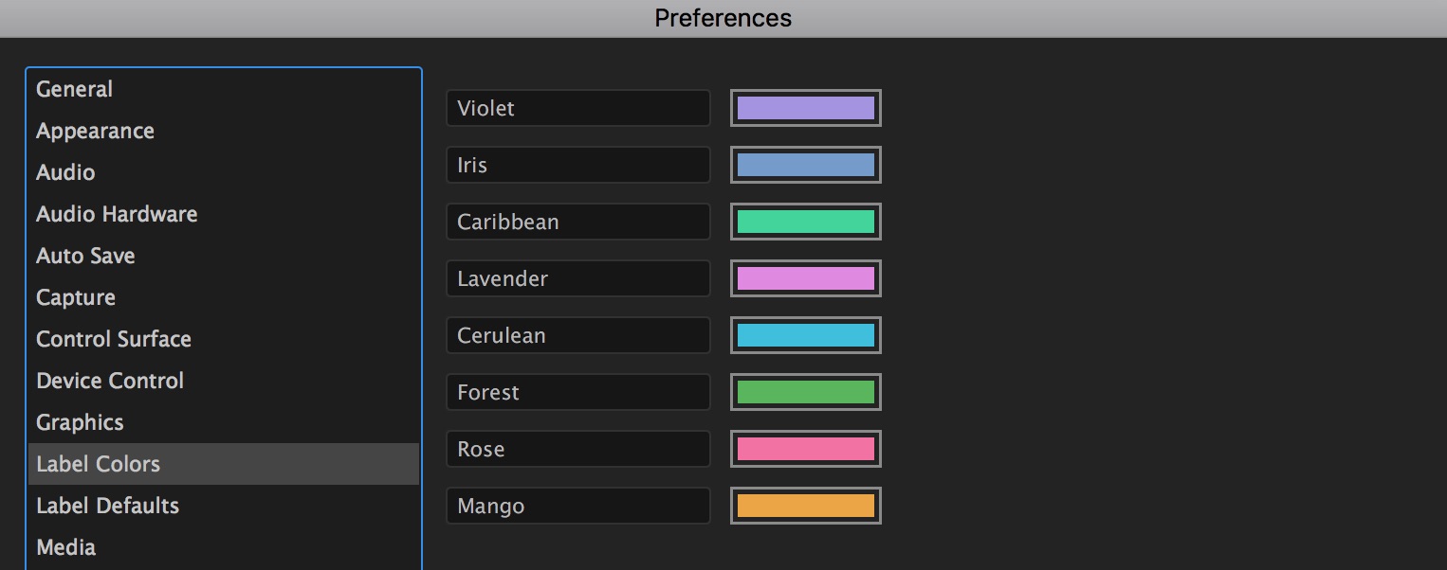Screen dimensions: 1447x570
Task: Click into the Cerulean name field
Action: tap(578, 335)
